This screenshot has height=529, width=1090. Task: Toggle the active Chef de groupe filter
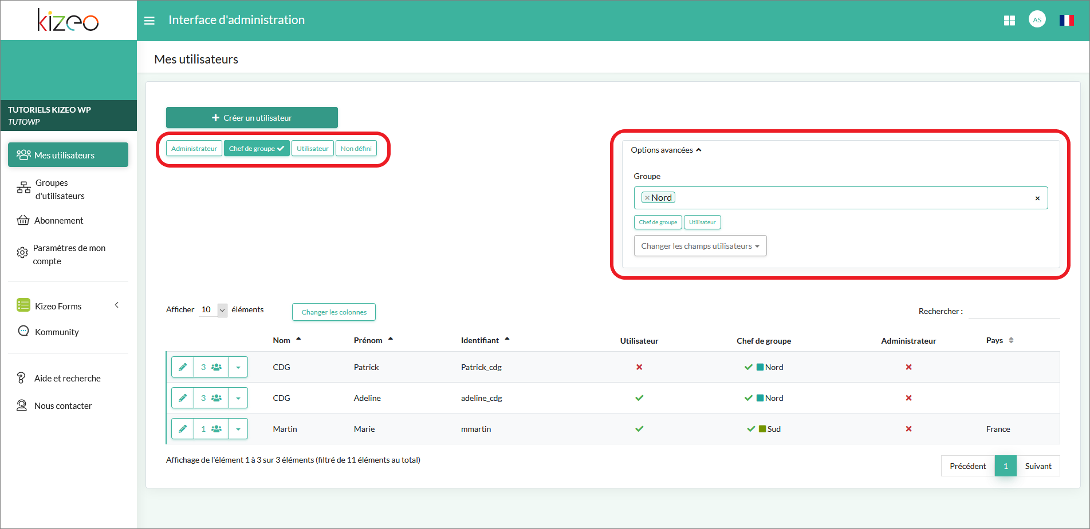(x=257, y=149)
